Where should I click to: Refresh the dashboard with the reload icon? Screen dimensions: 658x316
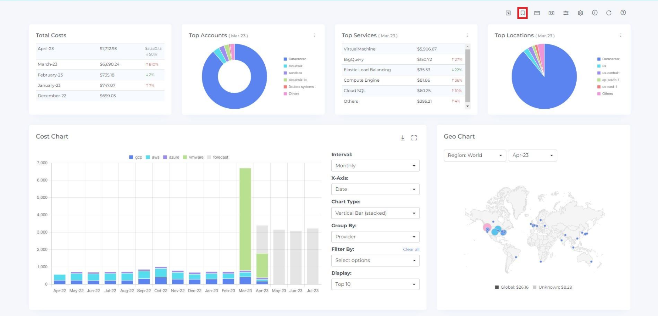tap(609, 13)
